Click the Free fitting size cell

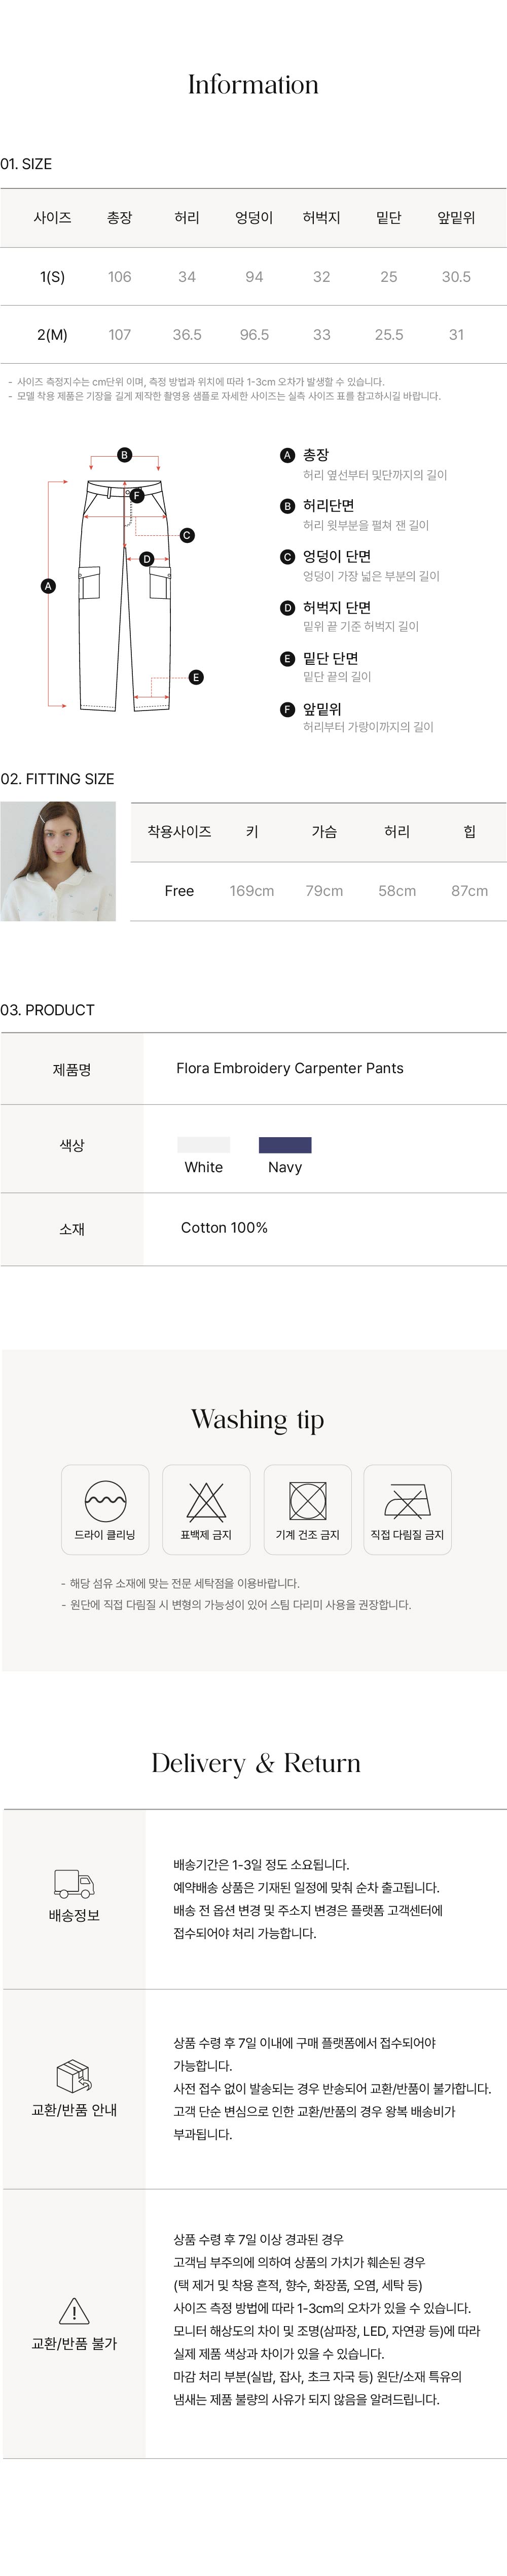click(x=179, y=891)
